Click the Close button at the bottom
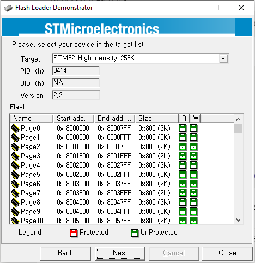Image resolution: width=255 pixels, height=263 pixels. pos(227,253)
